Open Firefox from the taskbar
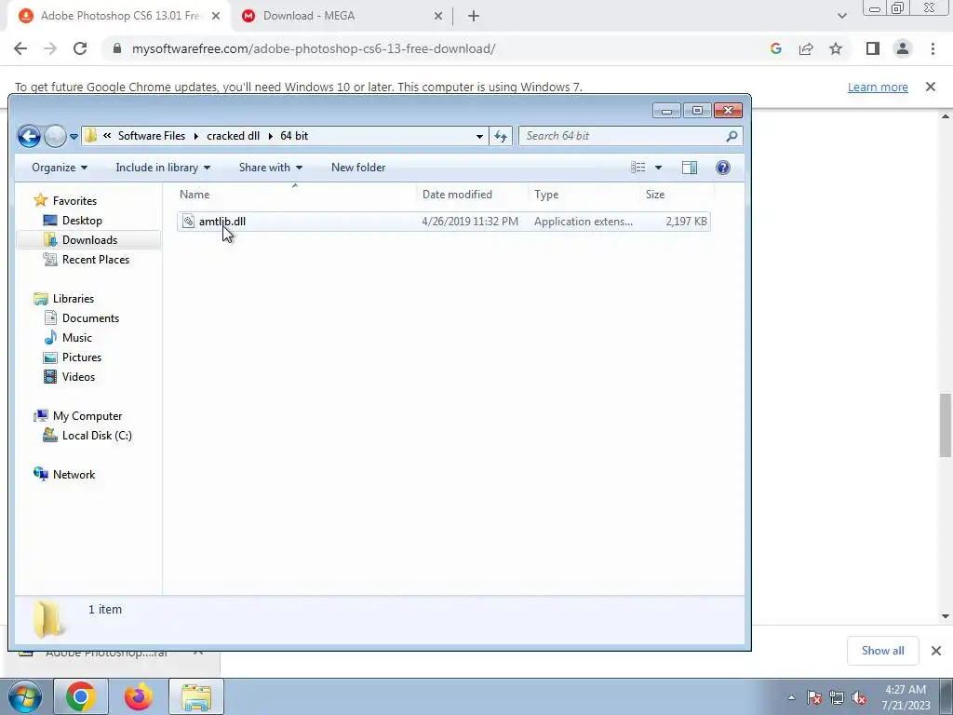Image resolution: width=953 pixels, height=715 pixels. tap(139, 696)
